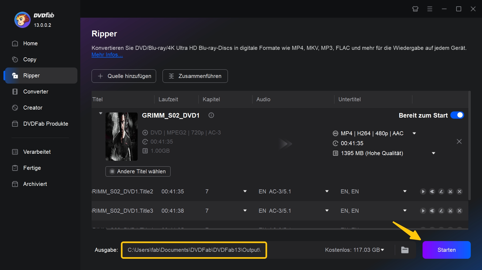Click the 00:41:38 duration of Title3
482x270 pixels.
[173, 211]
